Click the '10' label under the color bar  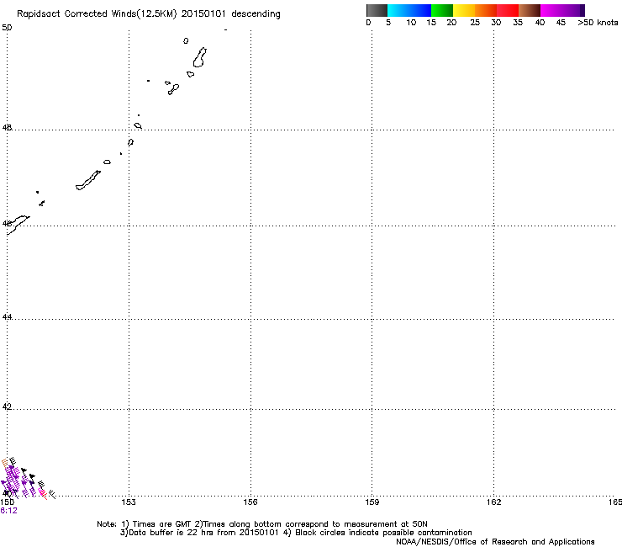click(x=411, y=23)
